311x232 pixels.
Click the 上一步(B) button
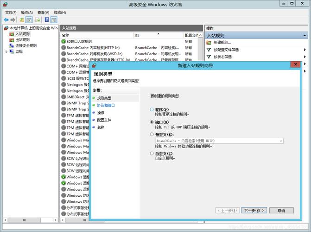click(x=227, y=210)
